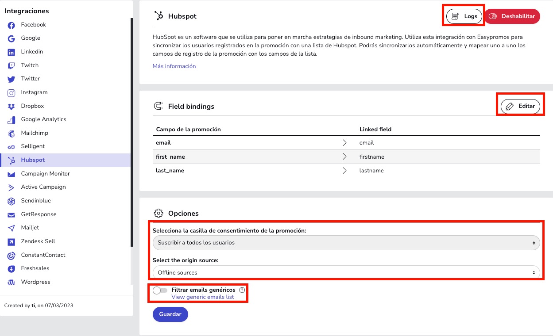Click the Editar button for Field bindings

(520, 106)
